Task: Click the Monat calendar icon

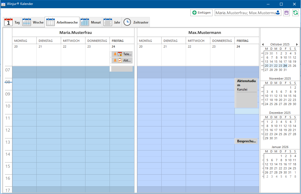Action: [85, 22]
